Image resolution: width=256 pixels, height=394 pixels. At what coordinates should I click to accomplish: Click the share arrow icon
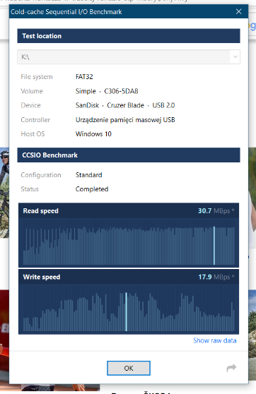[231, 368]
